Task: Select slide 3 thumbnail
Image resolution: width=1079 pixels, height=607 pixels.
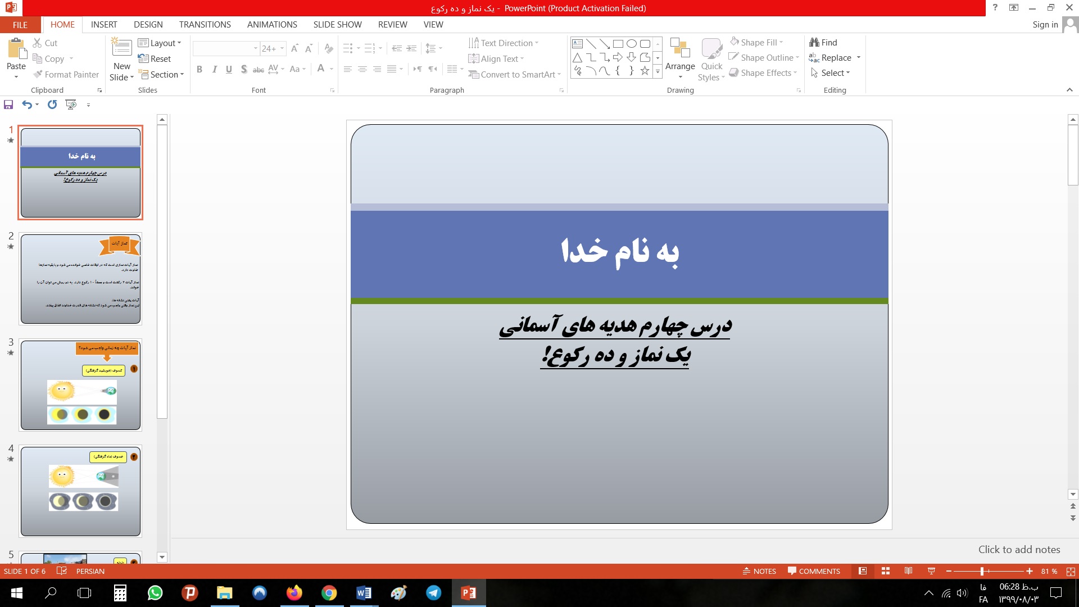Action: click(80, 385)
